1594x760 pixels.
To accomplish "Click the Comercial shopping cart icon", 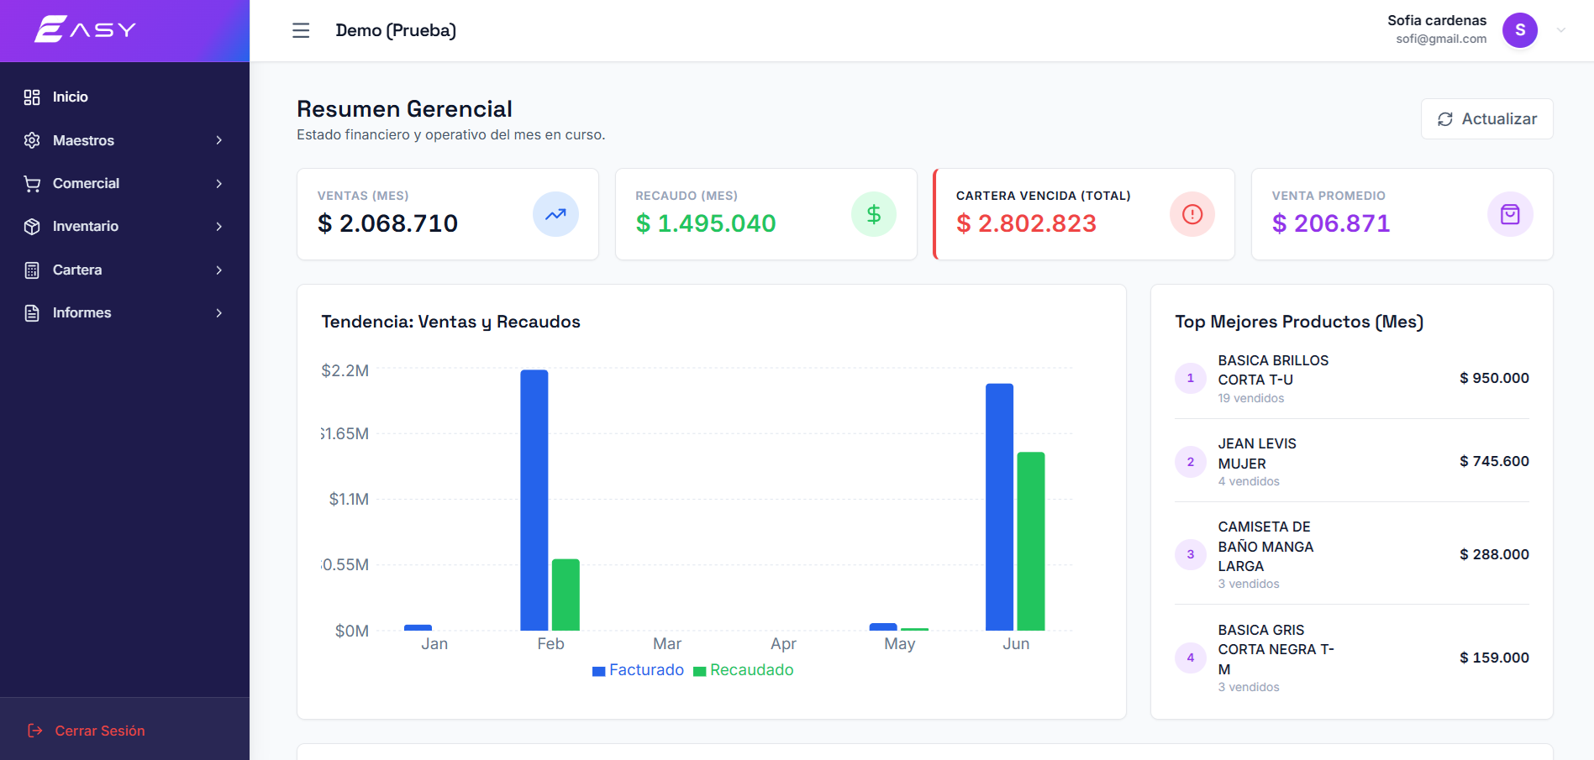I will (x=32, y=183).
